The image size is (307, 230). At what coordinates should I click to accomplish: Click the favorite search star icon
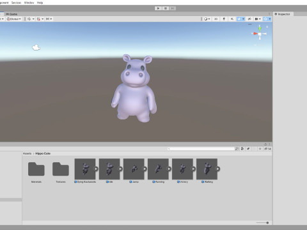260,149
